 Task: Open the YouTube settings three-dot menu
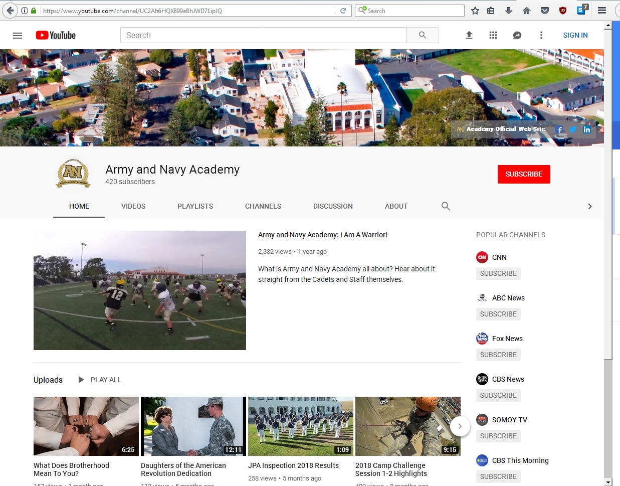click(x=541, y=35)
